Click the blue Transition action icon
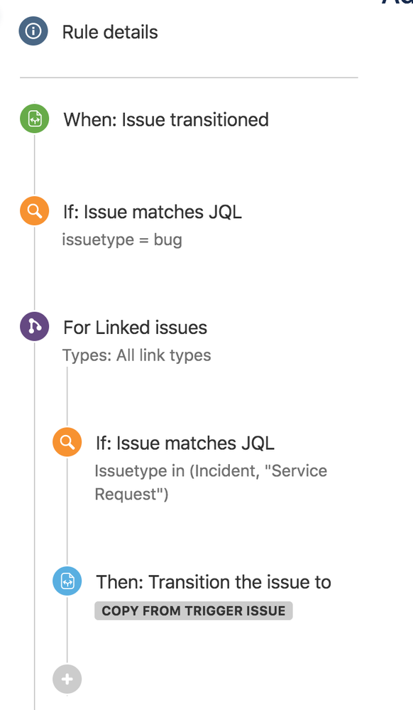The height and width of the screenshot is (710, 413). point(67,581)
